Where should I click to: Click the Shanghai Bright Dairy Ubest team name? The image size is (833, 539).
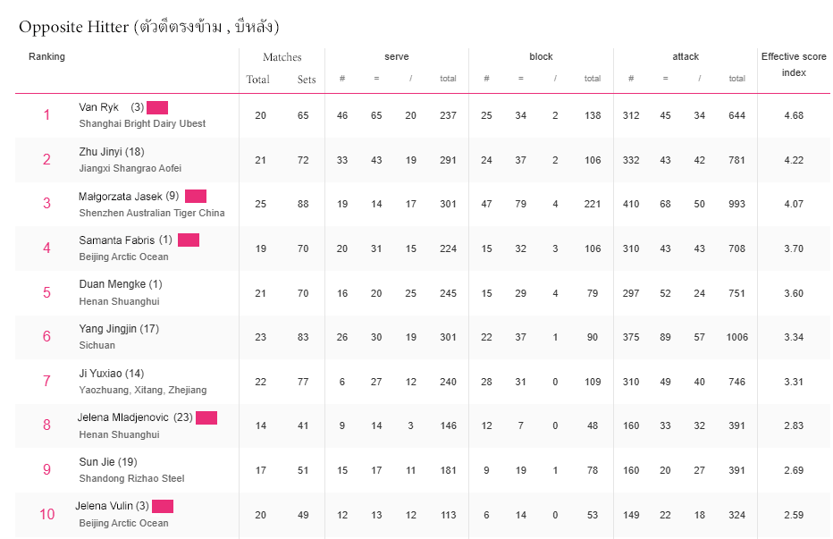click(142, 123)
